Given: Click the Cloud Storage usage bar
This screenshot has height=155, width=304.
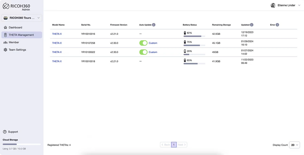Looking at the screenshot, I should 22,144.
